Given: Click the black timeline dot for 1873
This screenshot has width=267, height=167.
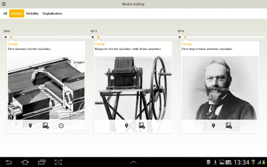Looking at the screenshot, I should coord(93,37).
